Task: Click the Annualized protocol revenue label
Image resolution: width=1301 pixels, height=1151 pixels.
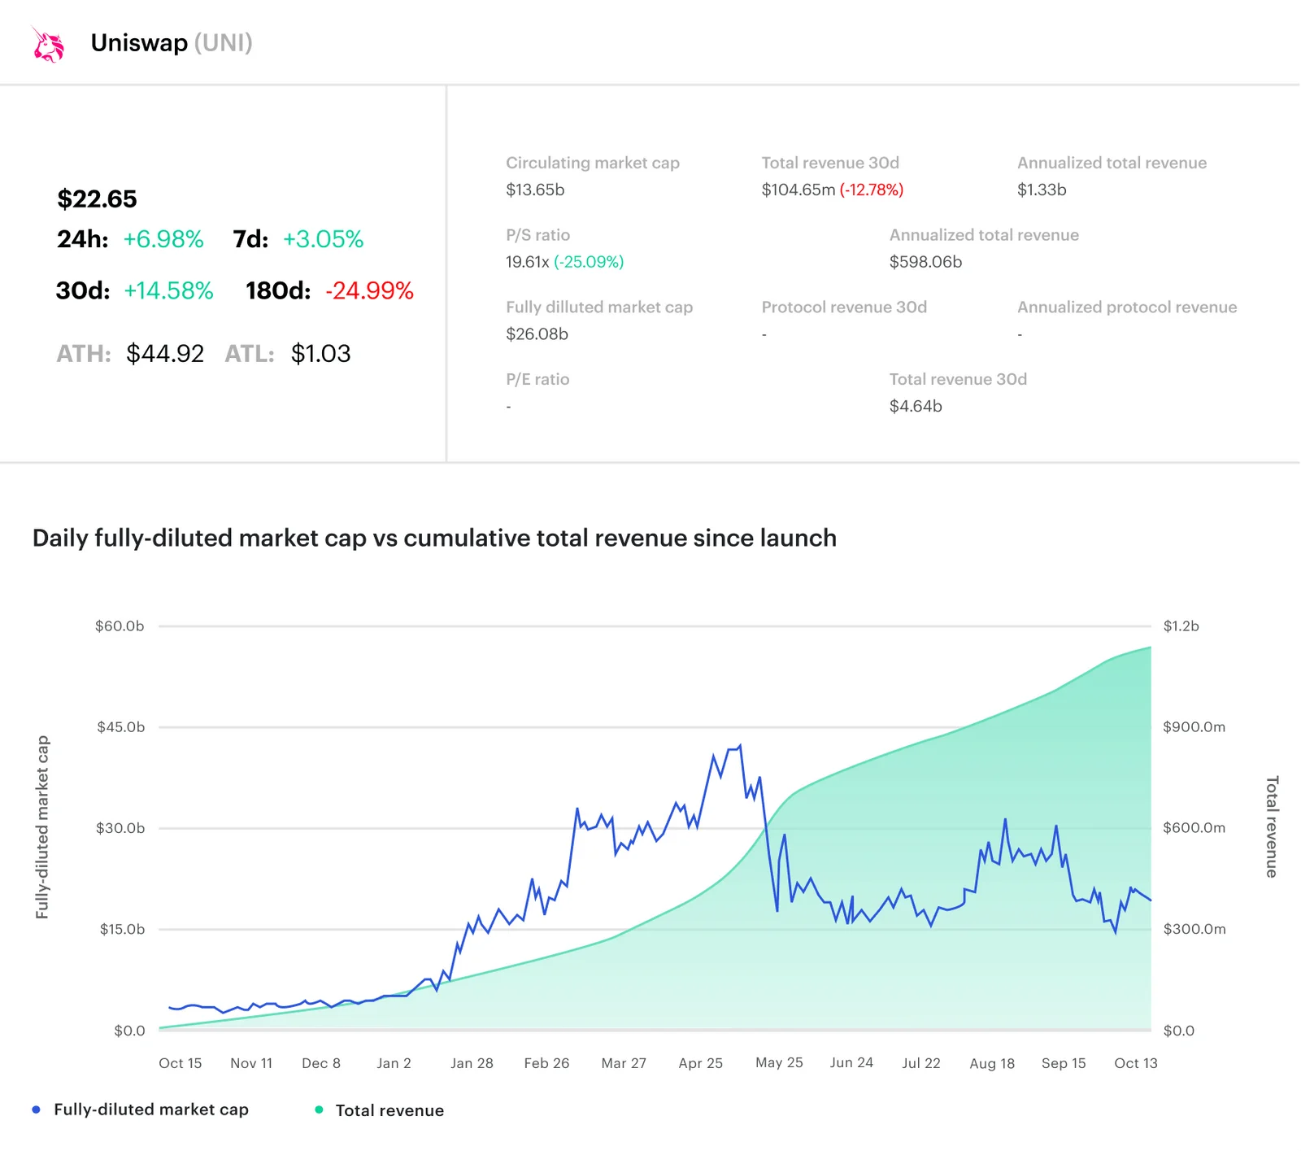Action: (1127, 307)
